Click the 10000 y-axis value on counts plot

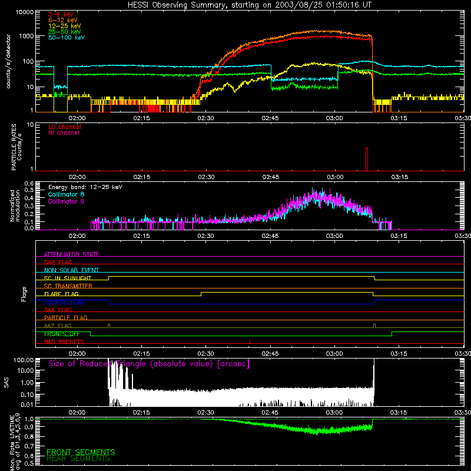point(25,12)
